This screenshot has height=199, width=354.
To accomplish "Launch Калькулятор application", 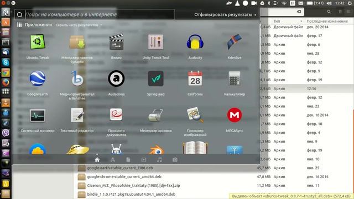I will click(235, 78).
